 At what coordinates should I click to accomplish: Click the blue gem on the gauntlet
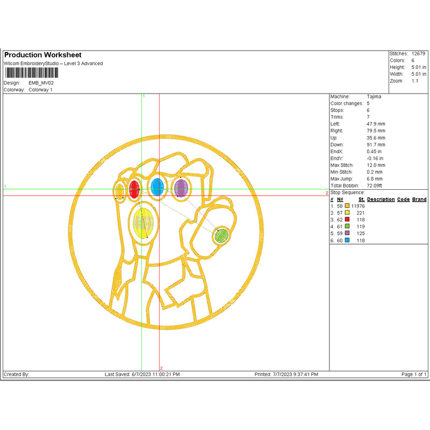pos(157,187)
